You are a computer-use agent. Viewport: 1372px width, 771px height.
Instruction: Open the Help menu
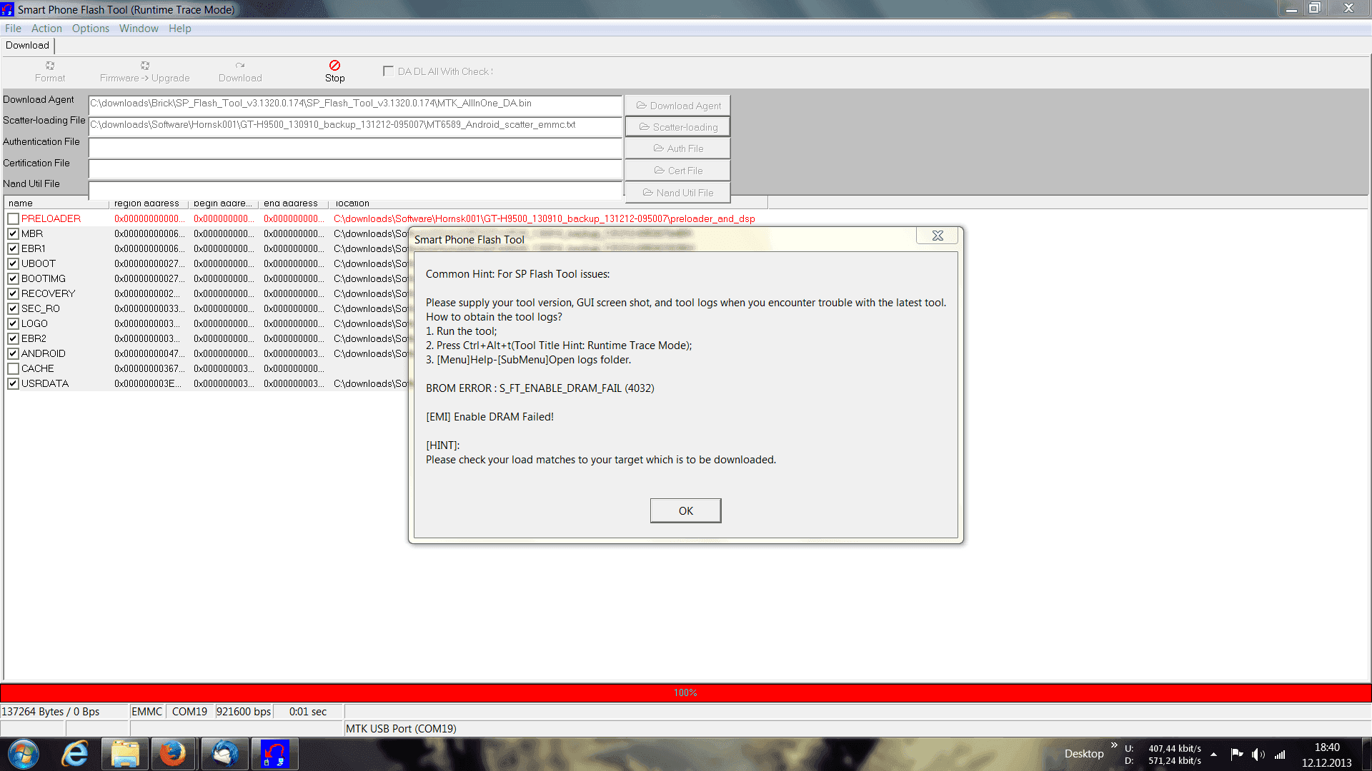[x=180, y=29]
